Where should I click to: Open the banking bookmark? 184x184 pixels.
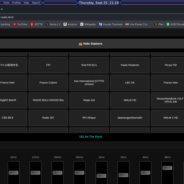tap(6, 24)
